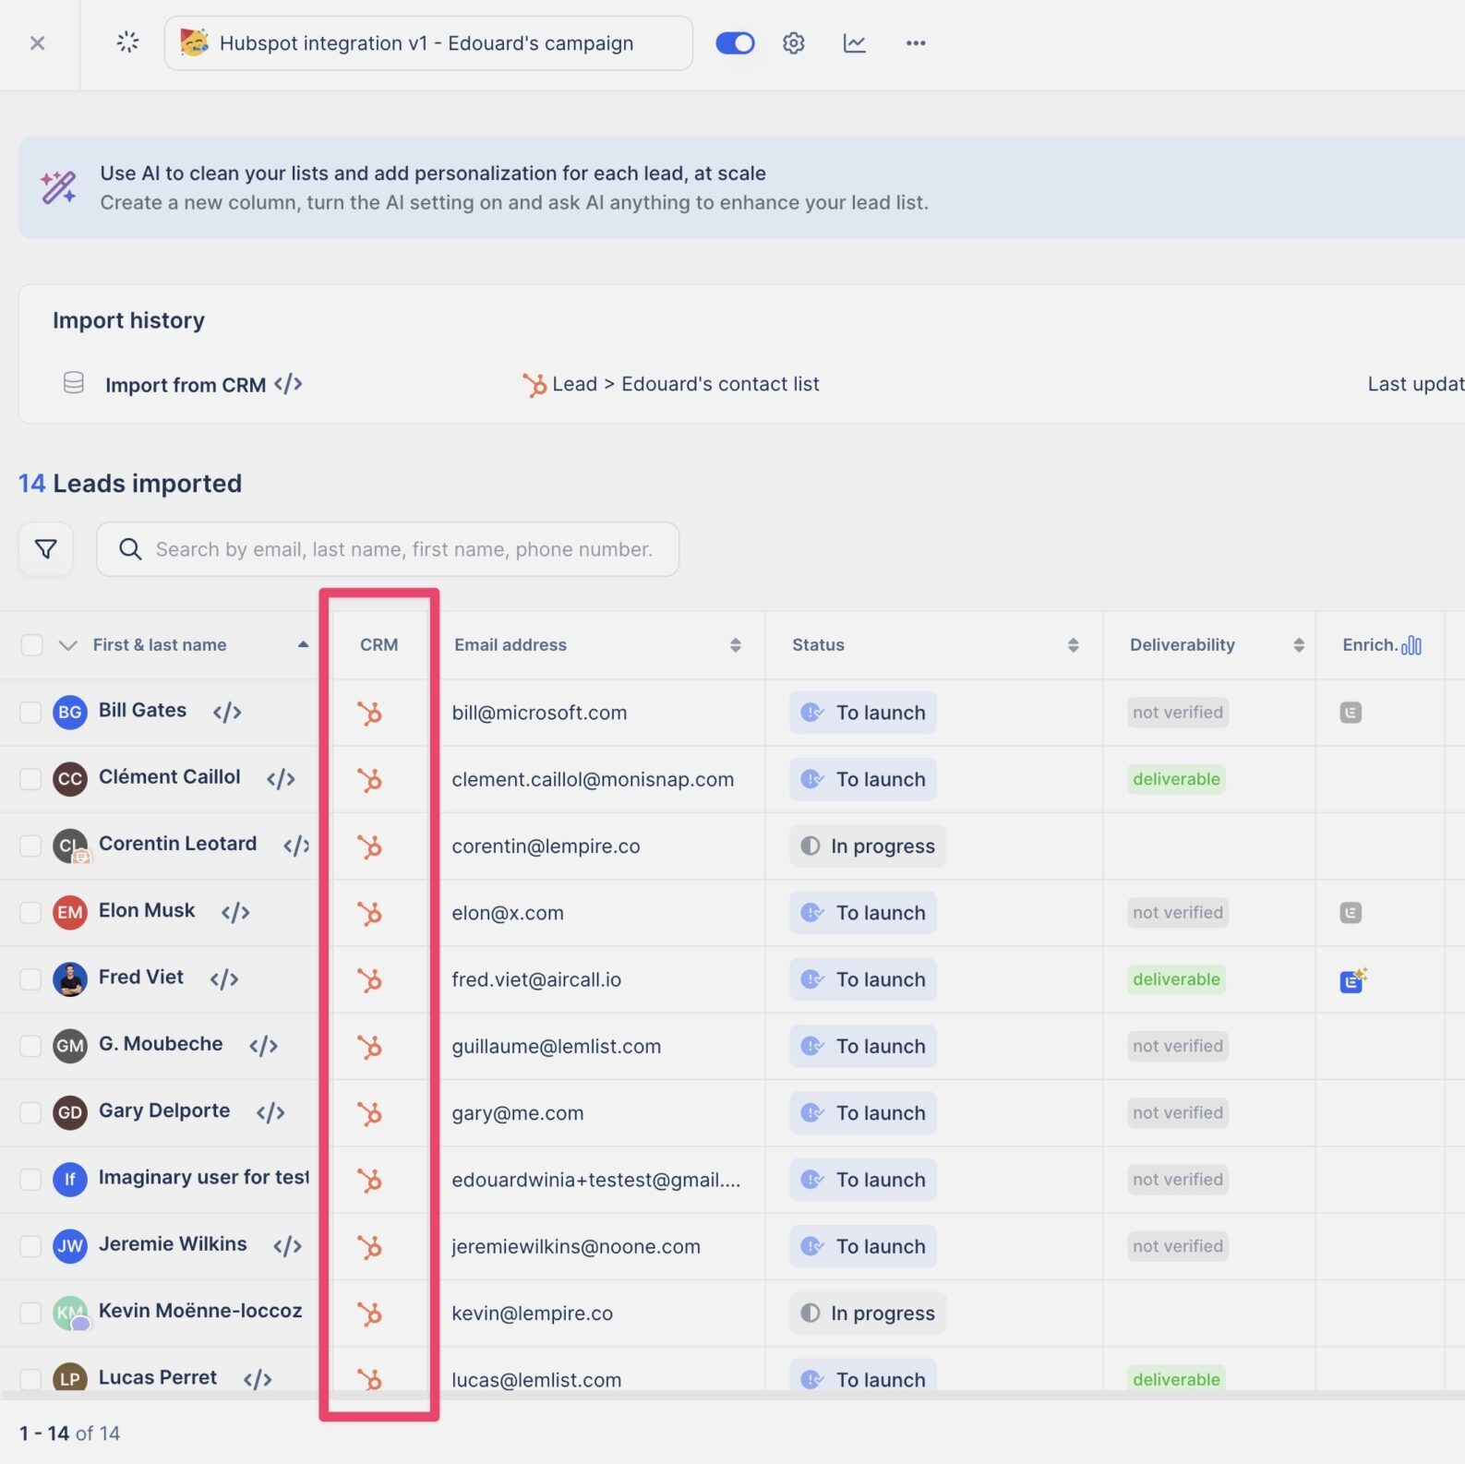
Task: Click To launch status for elon@x.com
Action: click(863, 913)
